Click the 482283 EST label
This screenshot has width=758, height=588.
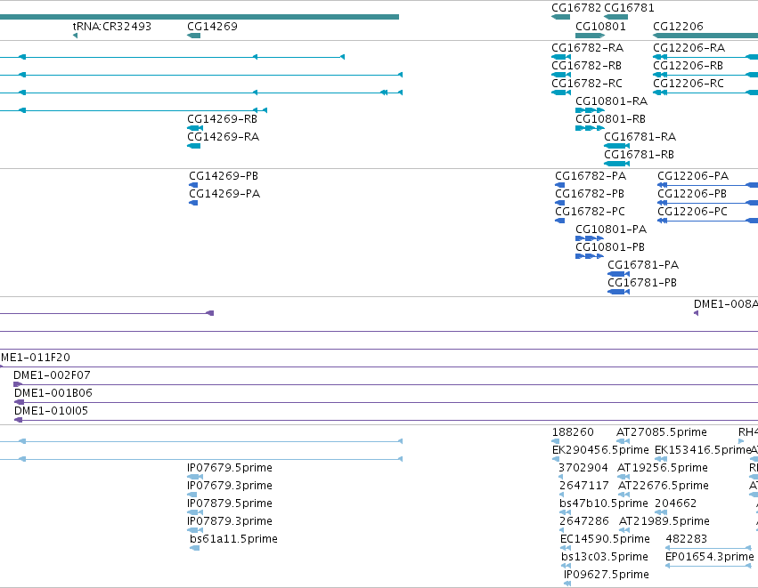(x=687, y=539)
